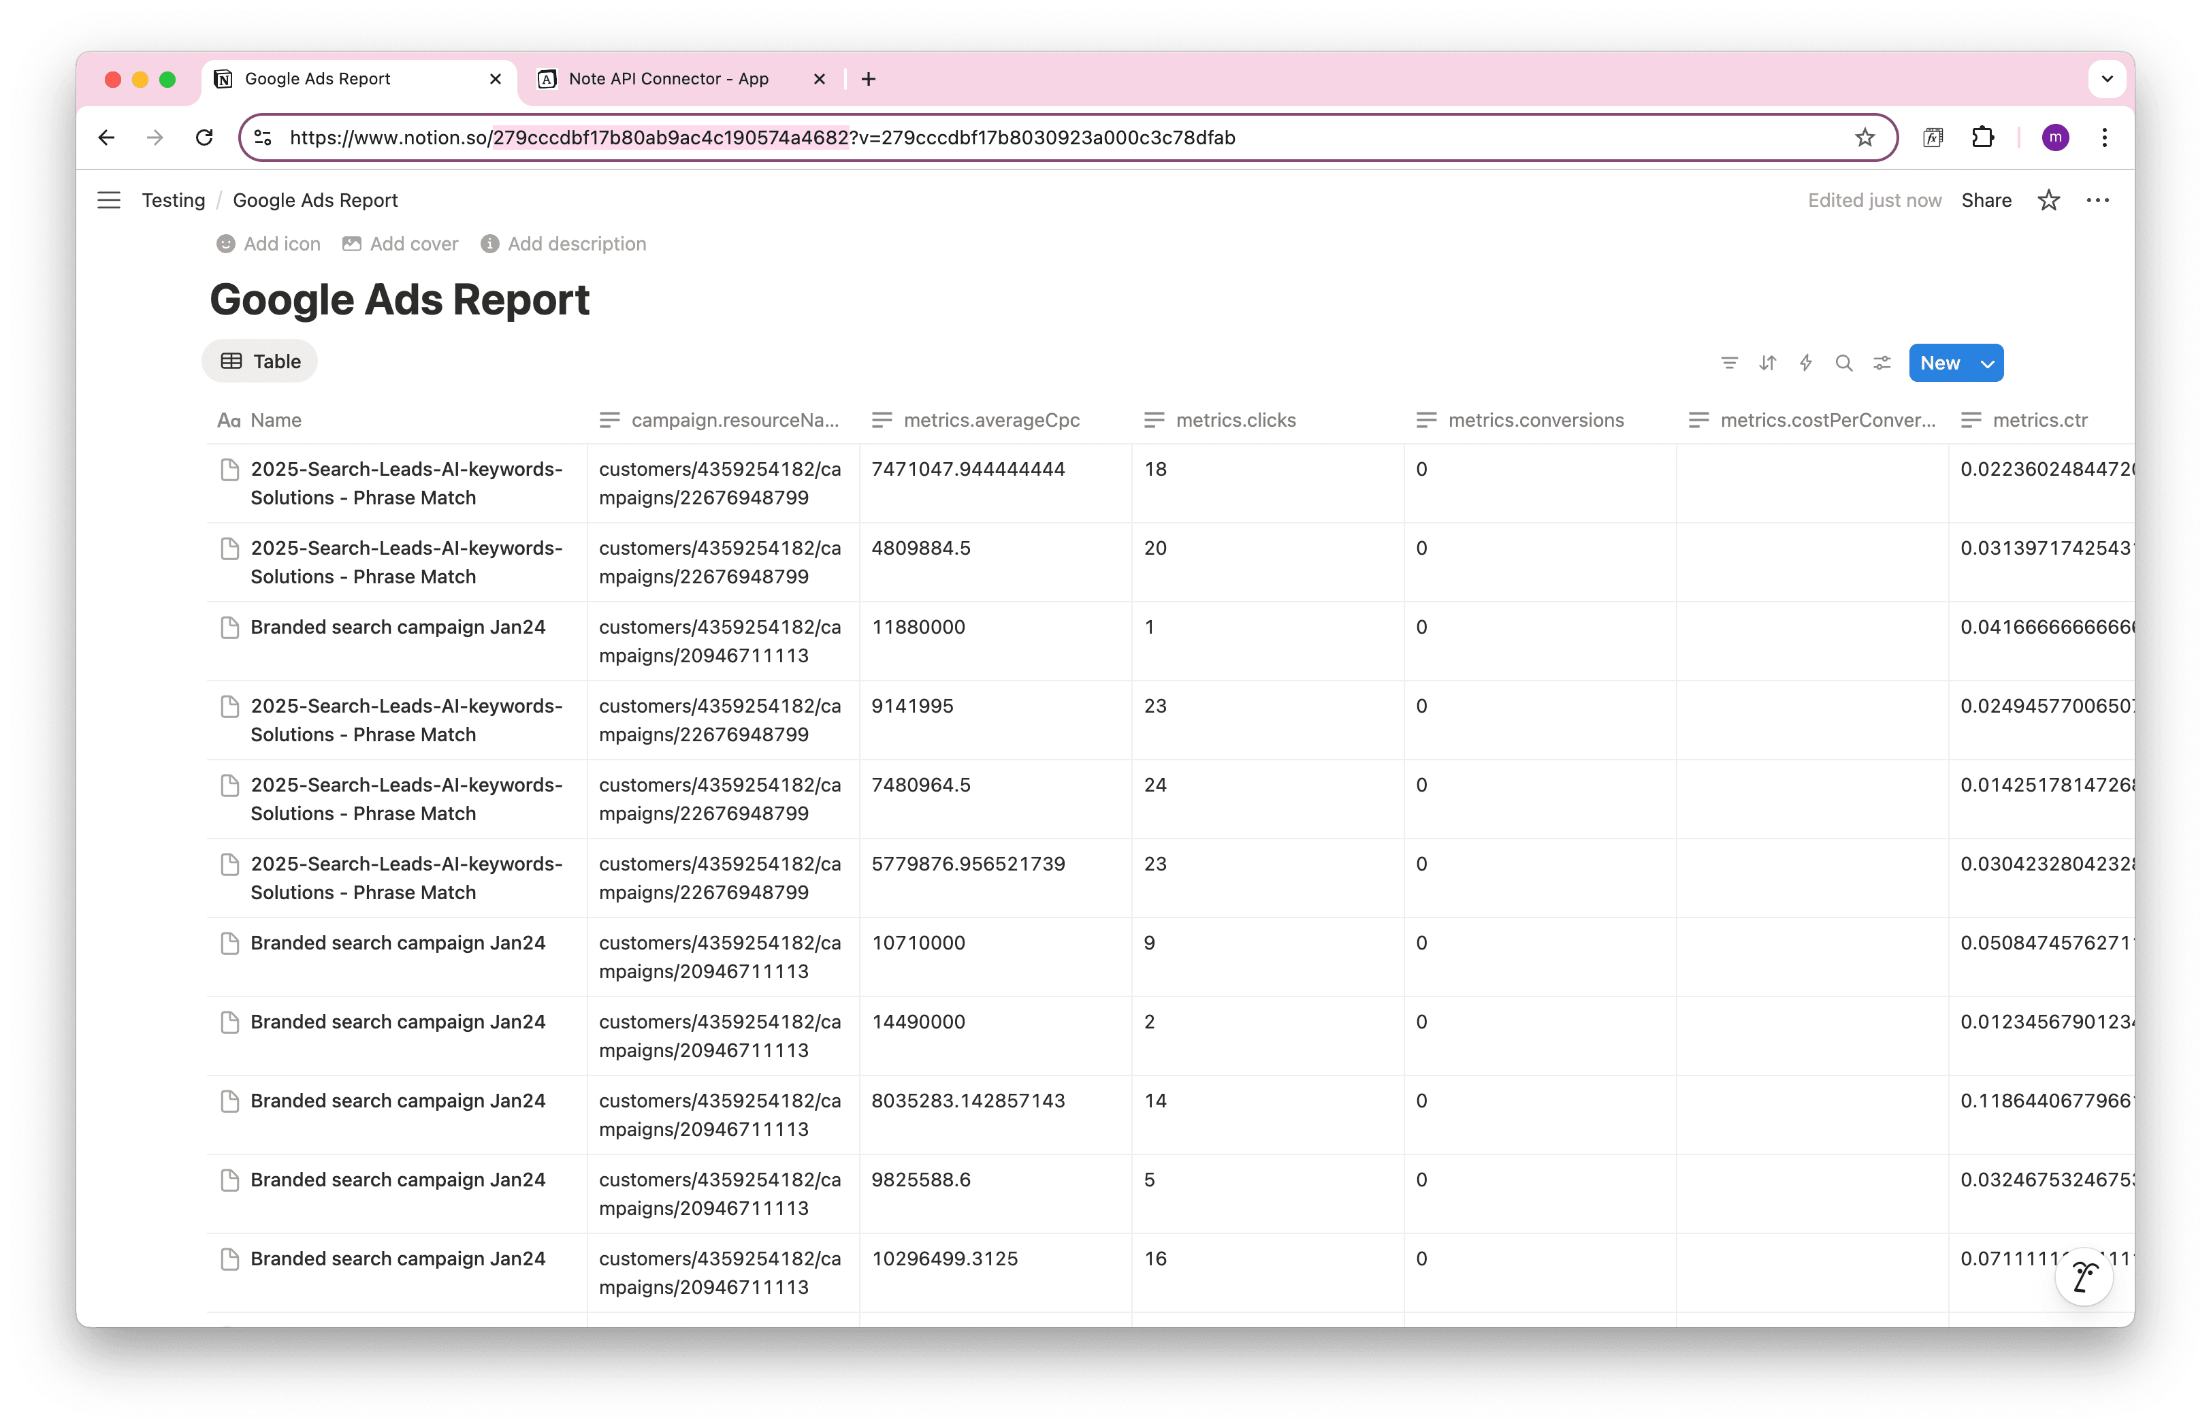Image resolution: width=2211 pixels, height=1428 pixels.
Task: Click the Google Ads Report breadcrumb
Action: (315, 200)
